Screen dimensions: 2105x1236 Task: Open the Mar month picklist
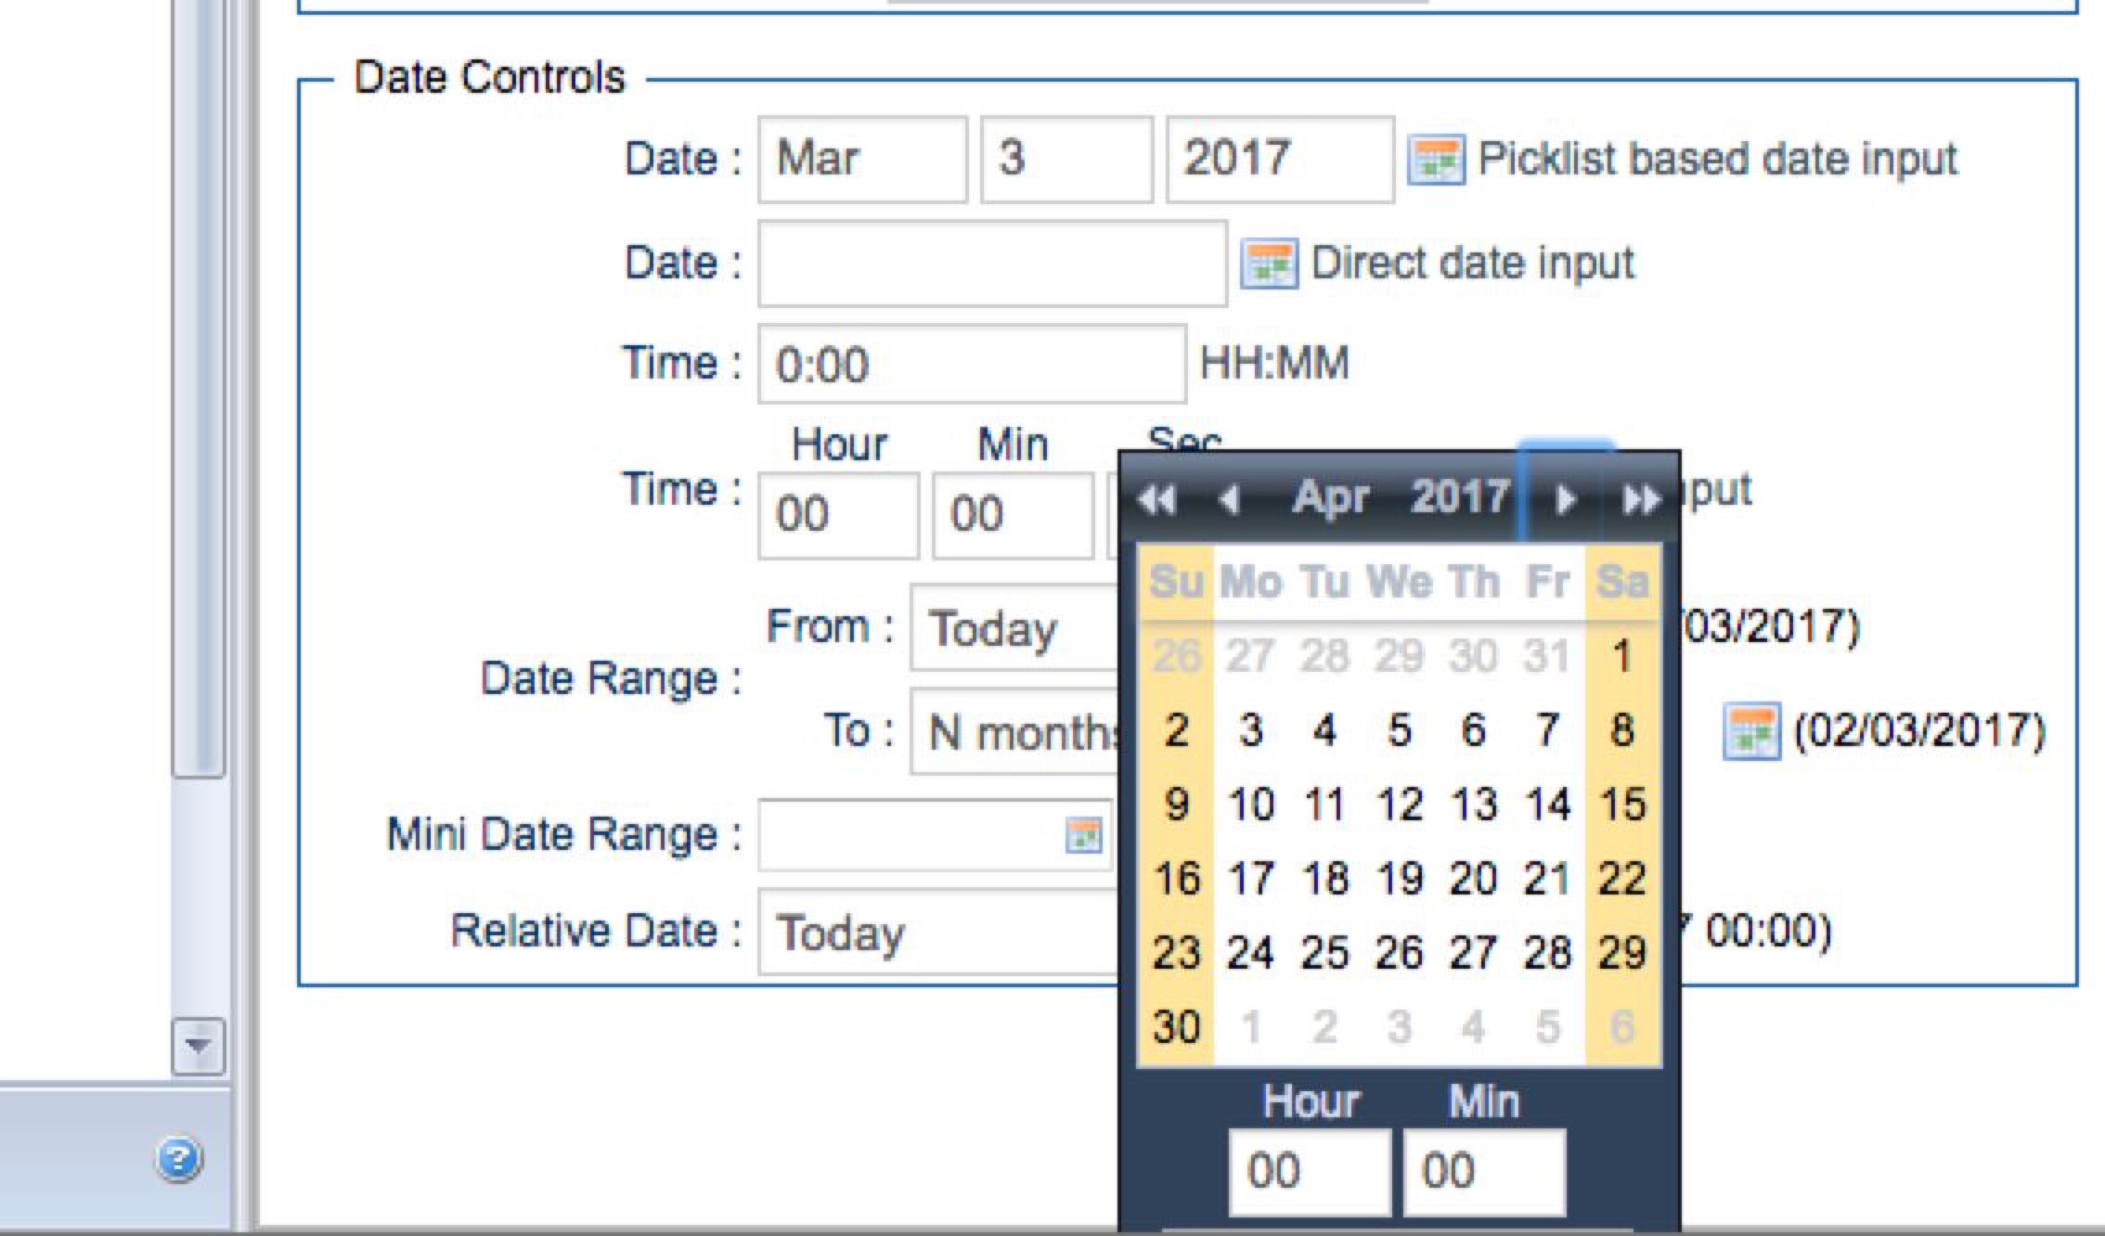(862, 160)
